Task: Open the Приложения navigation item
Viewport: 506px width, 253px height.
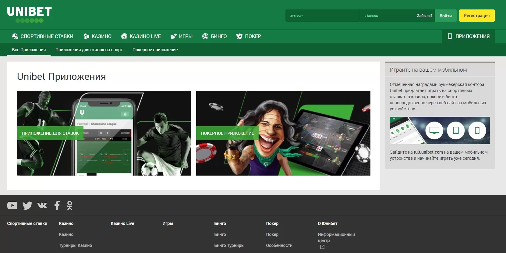Action: tap(468, 36)
